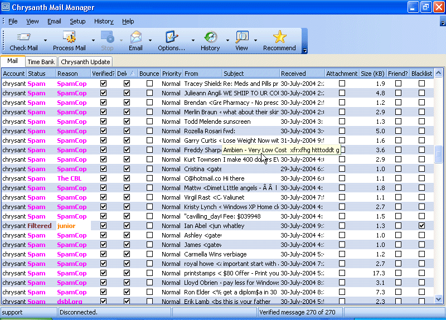Uncheck Blacklist box for Ian Abel row
Image resolution: width=446 pixels, height=320 pixels.
pos(421,226)
